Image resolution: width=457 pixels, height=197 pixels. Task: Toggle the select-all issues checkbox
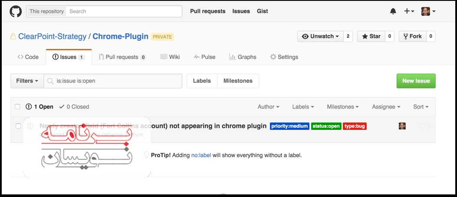tap(18, 107)
